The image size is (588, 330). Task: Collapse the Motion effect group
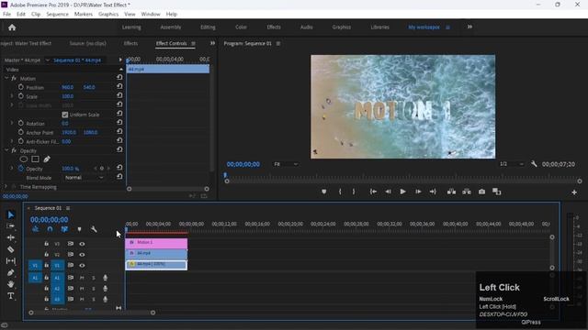click(x=6, y=78)
